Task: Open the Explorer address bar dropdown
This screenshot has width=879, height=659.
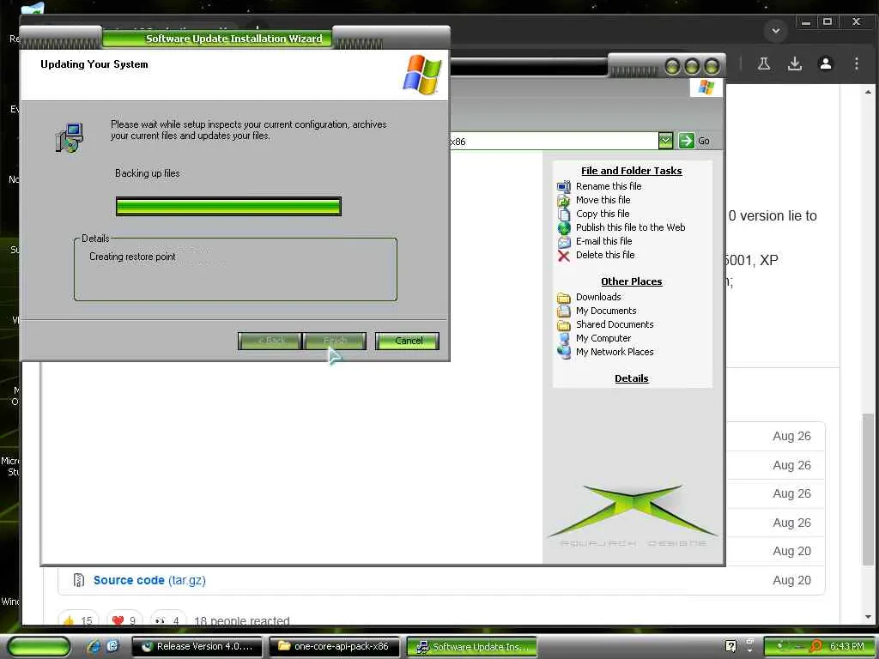Action: point(665,141)
